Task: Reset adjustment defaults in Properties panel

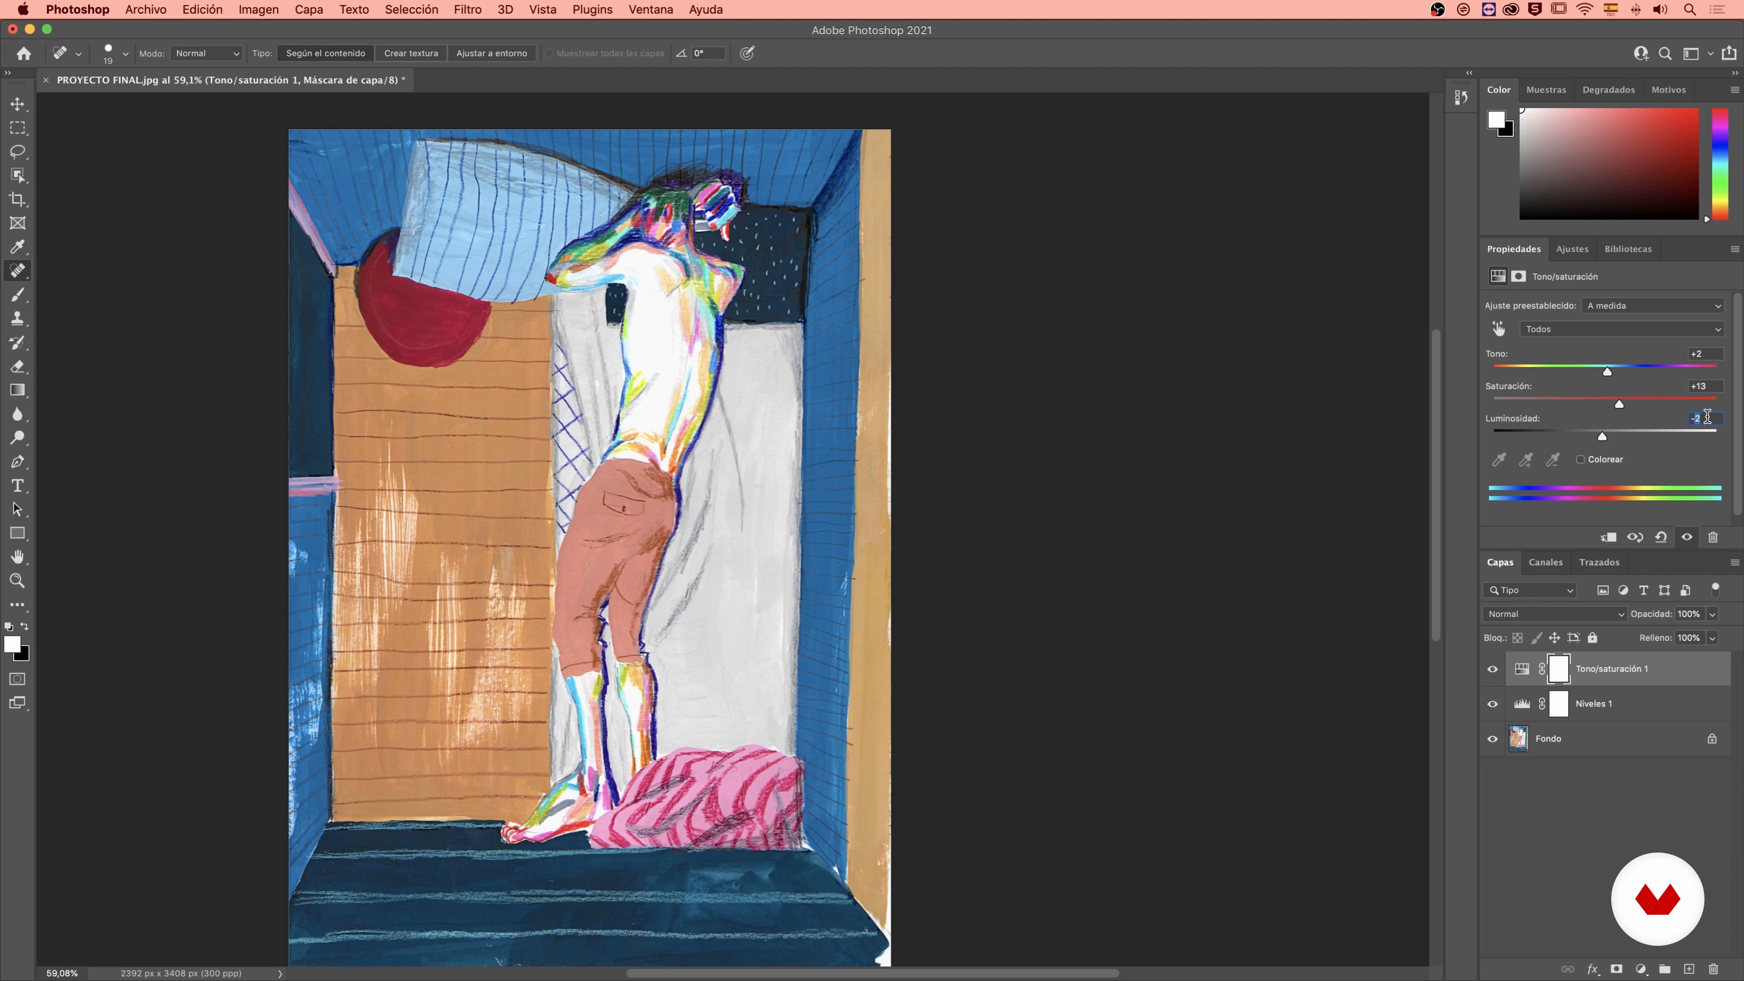Action: point(1661,538)
